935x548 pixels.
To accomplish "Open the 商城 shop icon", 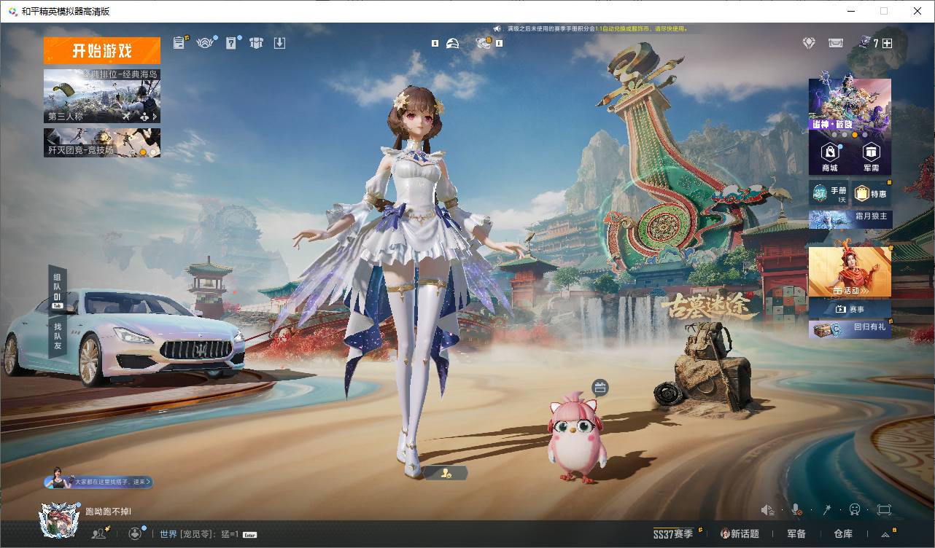I will point(829,156).
